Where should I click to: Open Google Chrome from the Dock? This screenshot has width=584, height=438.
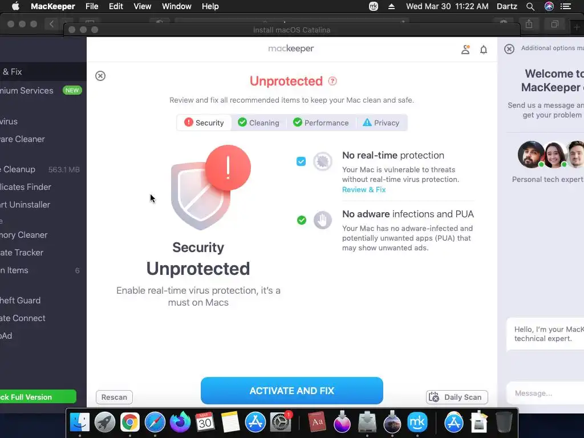click(x=129, y=422)
